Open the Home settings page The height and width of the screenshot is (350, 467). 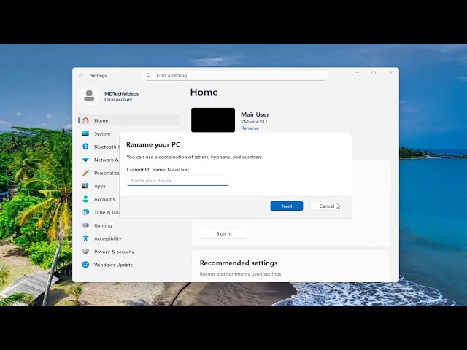point(129,120)
